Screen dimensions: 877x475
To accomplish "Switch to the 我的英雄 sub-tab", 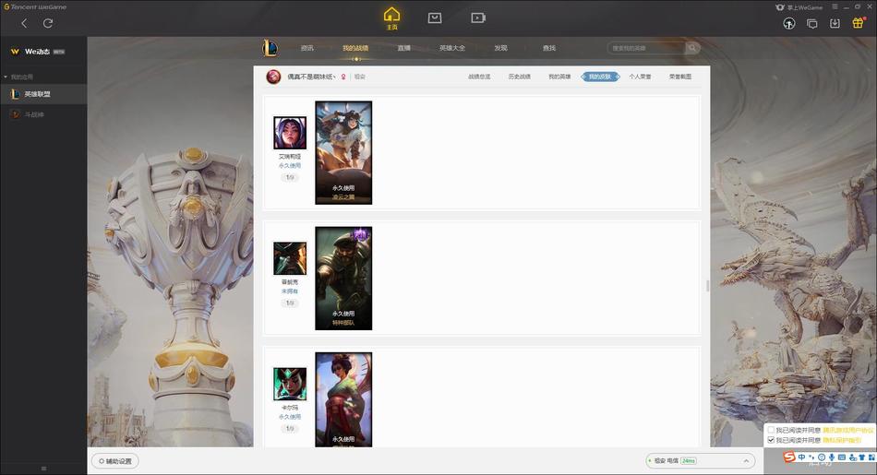I will point(559,77).
